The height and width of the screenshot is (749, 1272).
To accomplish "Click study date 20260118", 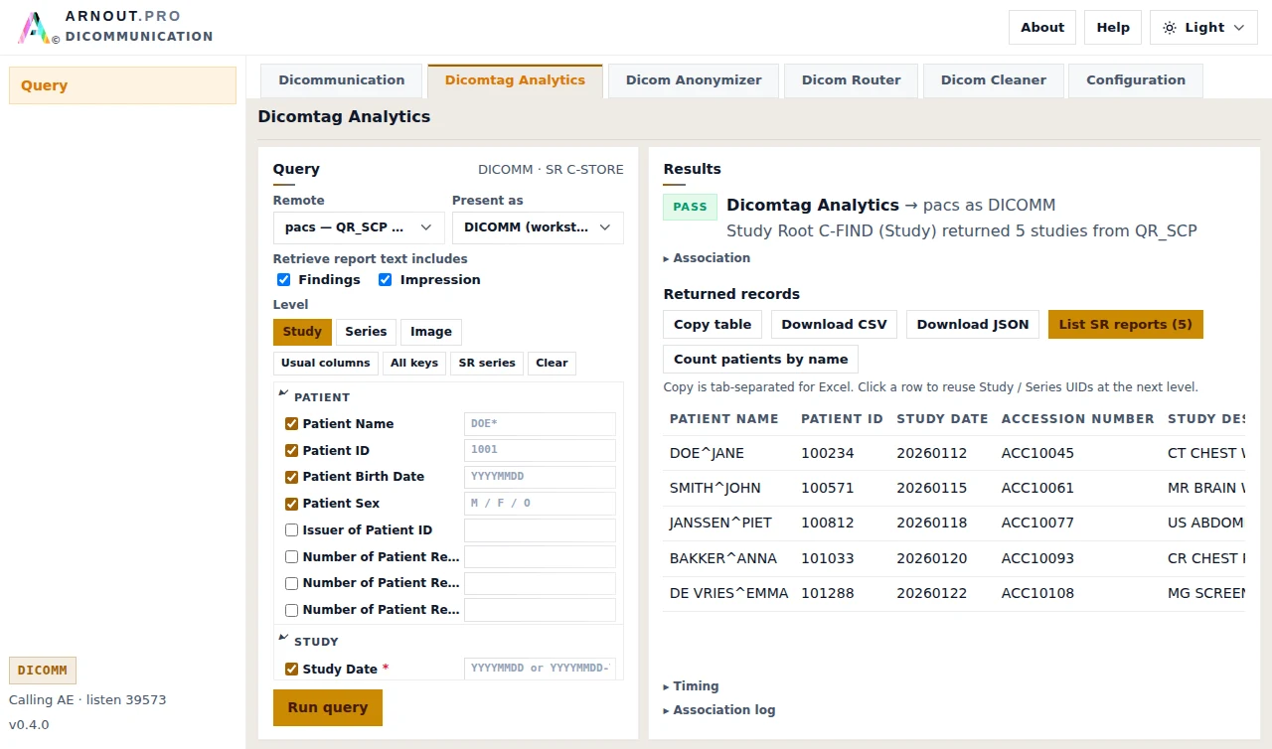I will pos(932,523).
